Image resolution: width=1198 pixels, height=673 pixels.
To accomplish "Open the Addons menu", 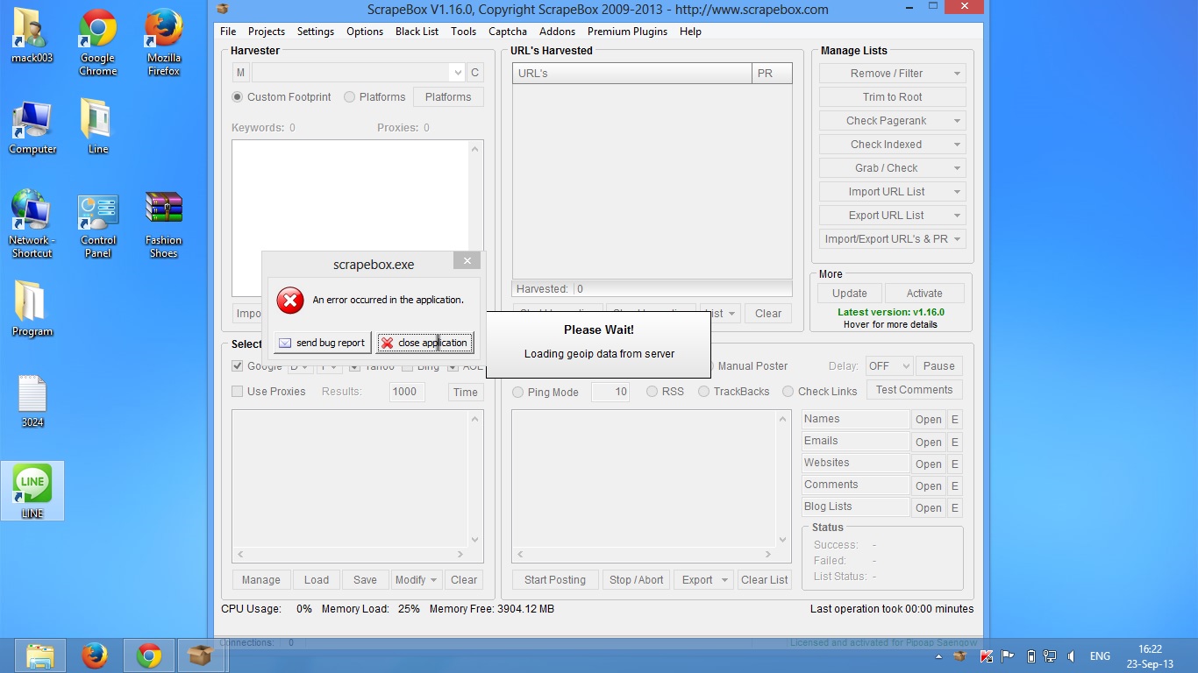I will pyautogui.click(x=558, y=32).
